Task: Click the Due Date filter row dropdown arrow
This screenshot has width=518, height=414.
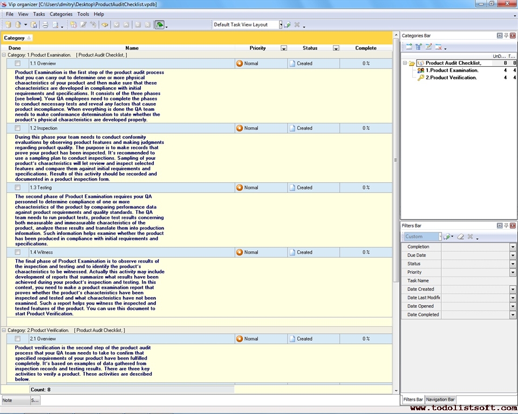Action: point(512,255)
